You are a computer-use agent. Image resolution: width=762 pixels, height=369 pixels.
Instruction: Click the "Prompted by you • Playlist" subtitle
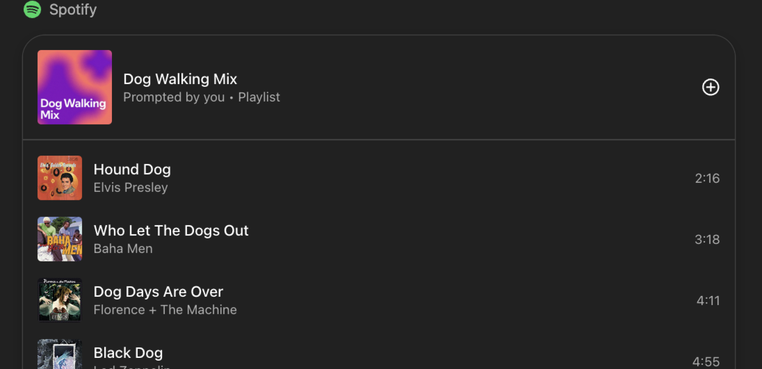click(x=202, y=97)
